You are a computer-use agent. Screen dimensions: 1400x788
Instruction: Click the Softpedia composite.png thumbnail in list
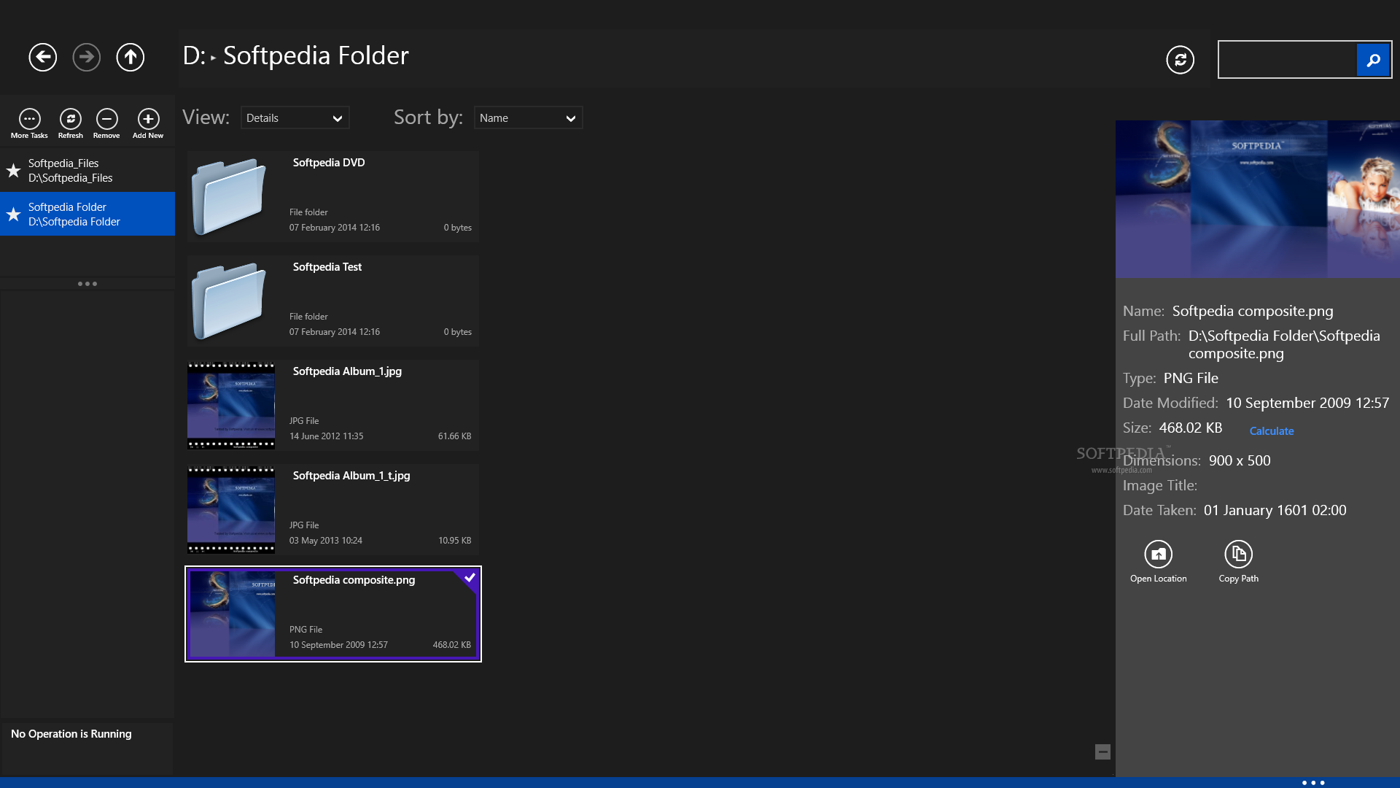233,614
